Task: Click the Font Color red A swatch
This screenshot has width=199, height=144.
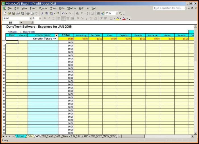Action: (x=124, y=18)
